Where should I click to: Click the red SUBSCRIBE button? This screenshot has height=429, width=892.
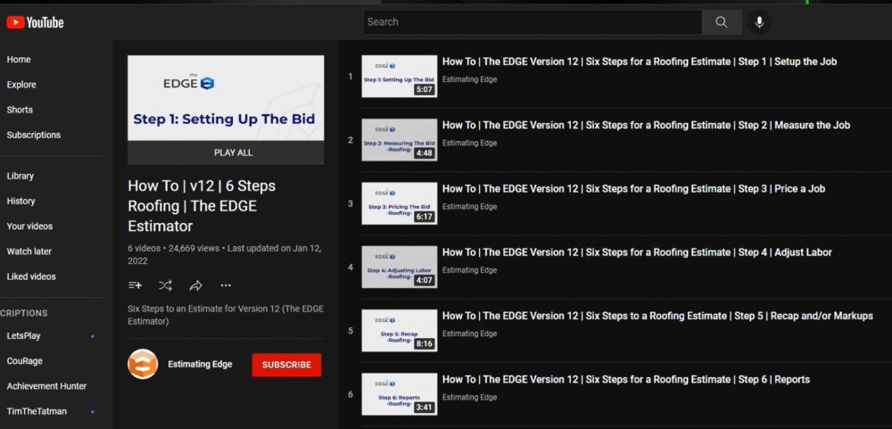point(286,365)
